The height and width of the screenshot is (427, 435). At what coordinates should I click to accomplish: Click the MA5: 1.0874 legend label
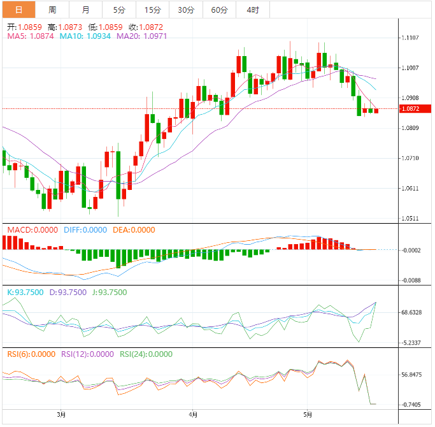30,36
